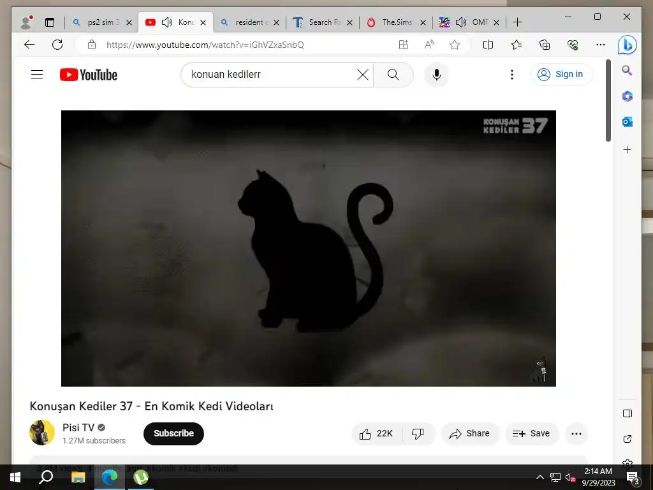Viewport: 653px width, 490px height.
Task: Refresh the page with reload icon
Action: 57,45
